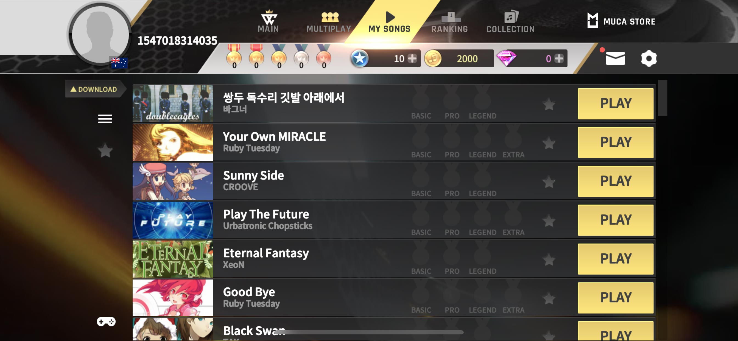Toggle favorite star for Sunny Side

point(549,182)
